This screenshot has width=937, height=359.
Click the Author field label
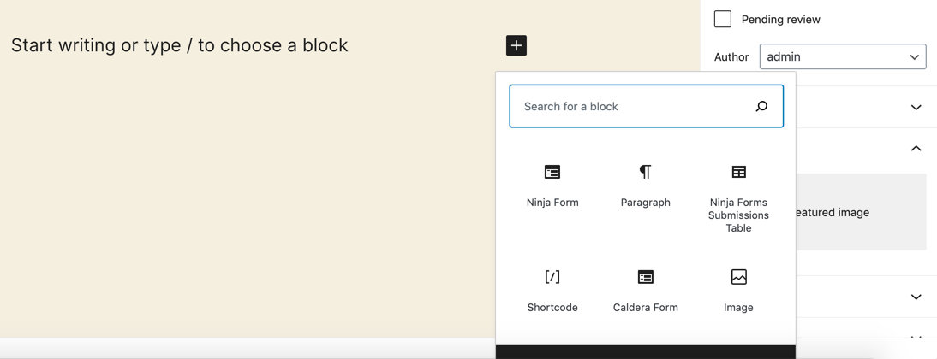(731, 57)
